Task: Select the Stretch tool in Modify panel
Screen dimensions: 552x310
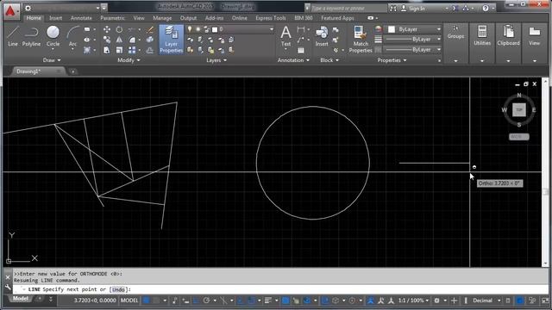Action: [x=107, y=50]
